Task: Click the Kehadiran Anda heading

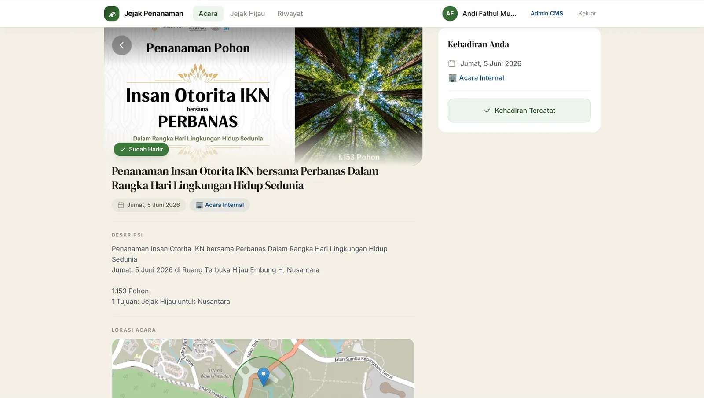Action: pos(478,44)
